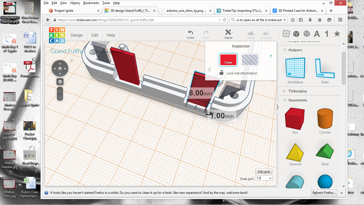Viewport: 364px width, 205px height.
Task: Click the home view button on navigation pad
Action: coord(60,69)
